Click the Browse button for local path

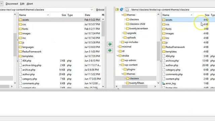click(100, 10)
